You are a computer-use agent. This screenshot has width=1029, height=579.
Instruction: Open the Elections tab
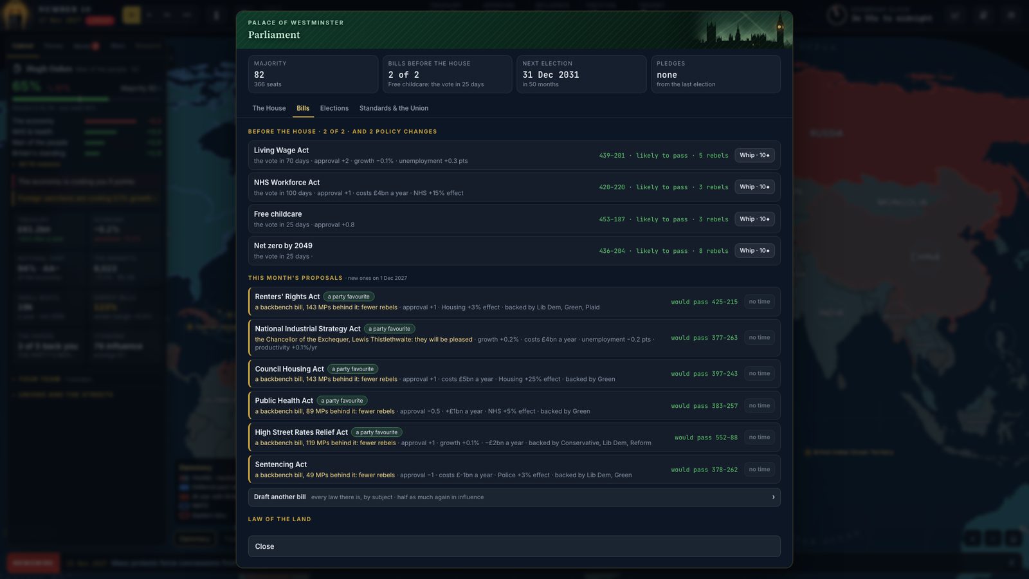tap(334, 108)
